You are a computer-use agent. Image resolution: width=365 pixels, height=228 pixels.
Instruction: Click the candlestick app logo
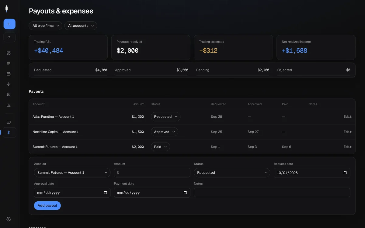click(x=6, y=9)
